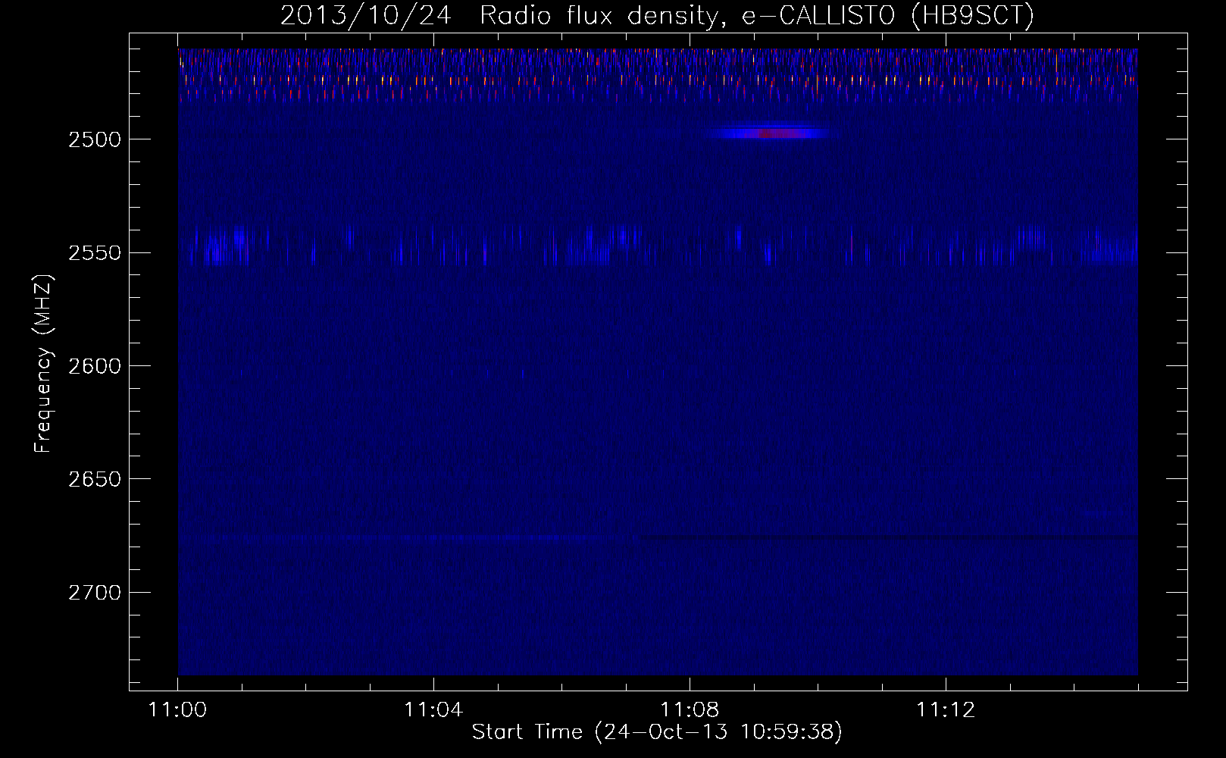The height and width of the screenshot is (758, 1226).
Task: Click the 11:00 time tick label
Action: 177,710
